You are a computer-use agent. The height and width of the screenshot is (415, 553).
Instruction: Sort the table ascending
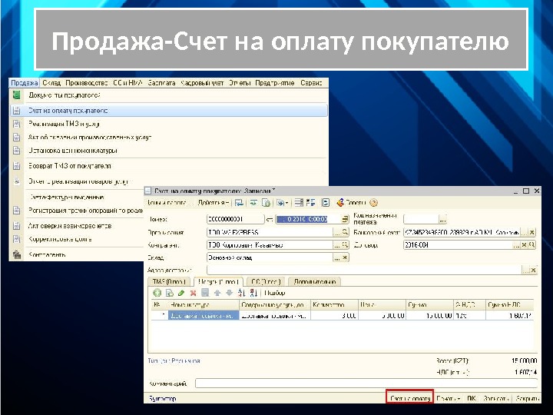pyautogui.click(x=242, y=293)
